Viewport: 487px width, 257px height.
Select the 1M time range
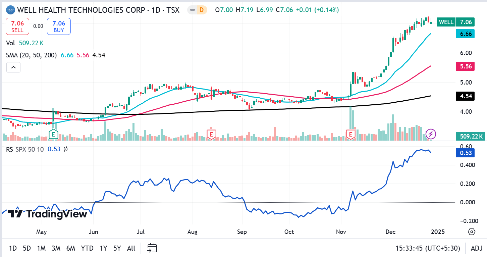click(x=41, y=248)
